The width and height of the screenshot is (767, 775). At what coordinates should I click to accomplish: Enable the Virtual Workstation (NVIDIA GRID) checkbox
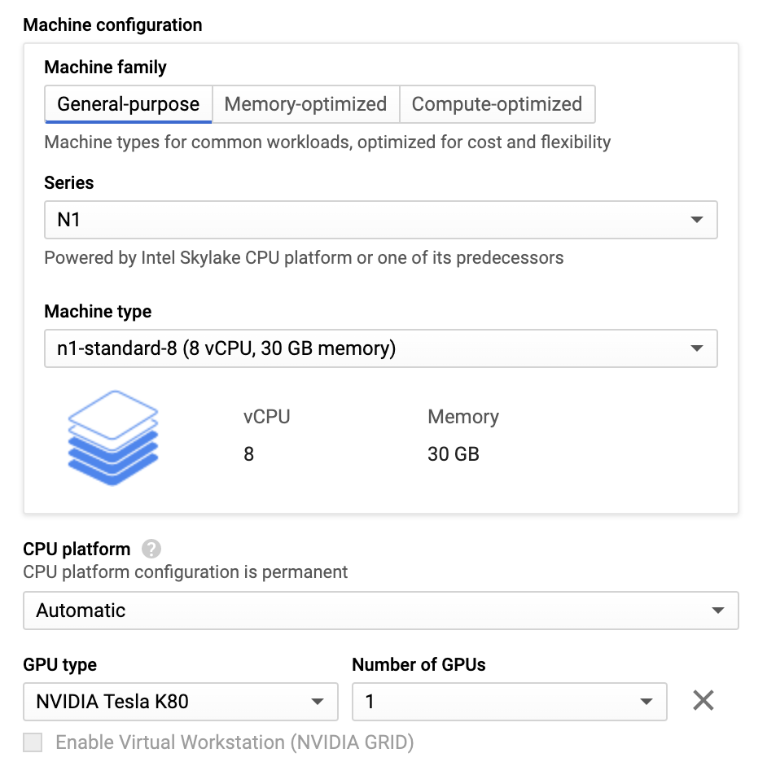(33, 742)
